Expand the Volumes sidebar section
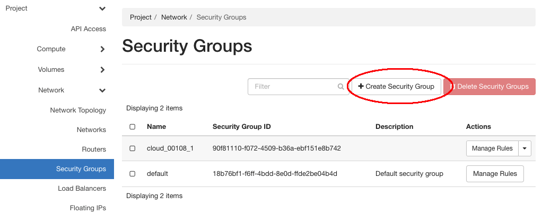 pos(102,70)
